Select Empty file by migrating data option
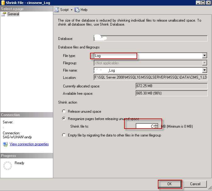Viewport: 212px width, 191px height. tap(64, 135)
